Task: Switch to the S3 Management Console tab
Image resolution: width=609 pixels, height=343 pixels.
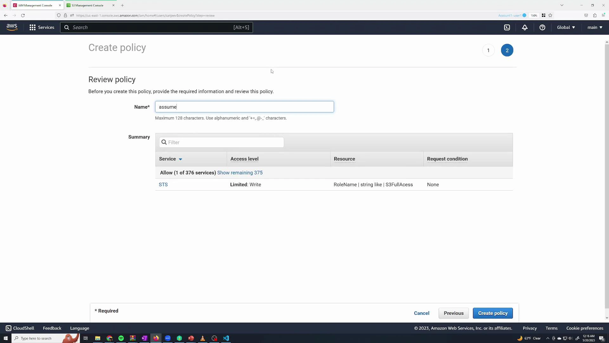Action: [x=87, y=5]
